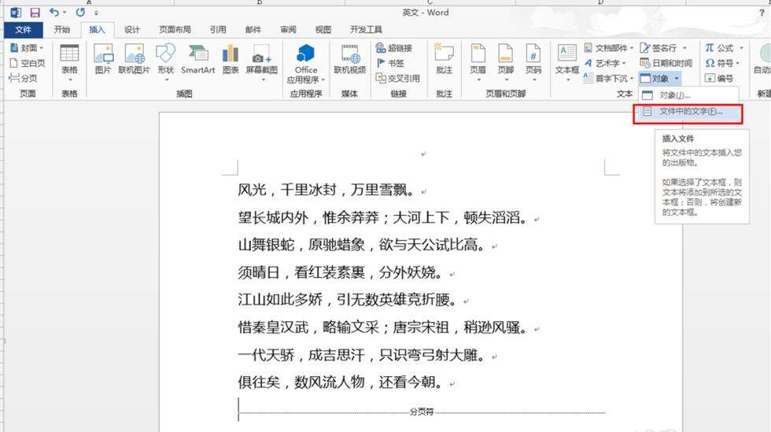Open the 形状 shapes gallery

click(166, 62)
